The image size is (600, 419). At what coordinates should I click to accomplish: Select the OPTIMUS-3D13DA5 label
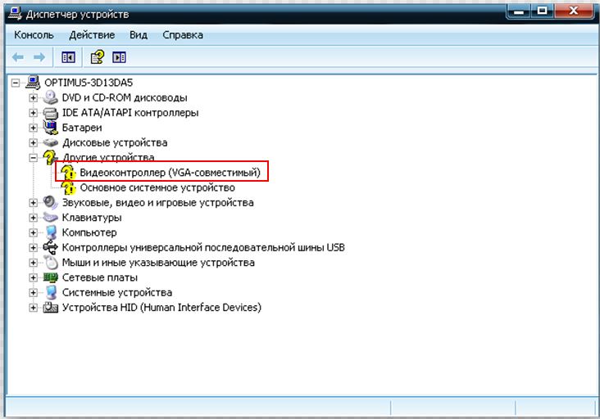89,83
